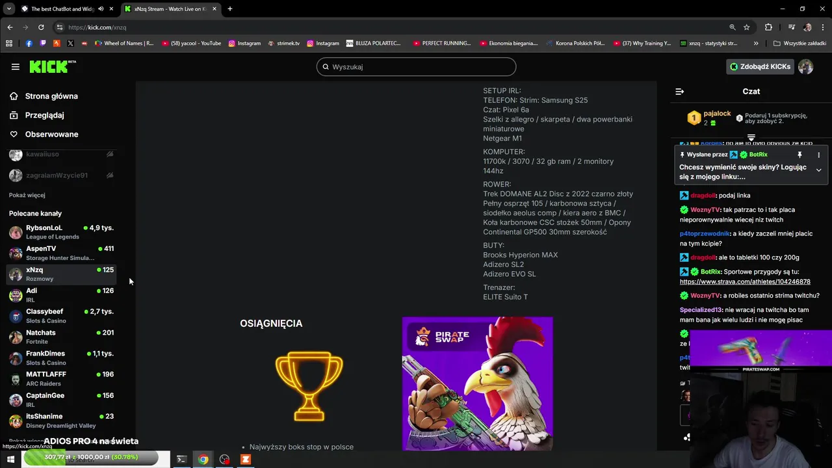Open OBS icon in taskbar

[224, 460]
